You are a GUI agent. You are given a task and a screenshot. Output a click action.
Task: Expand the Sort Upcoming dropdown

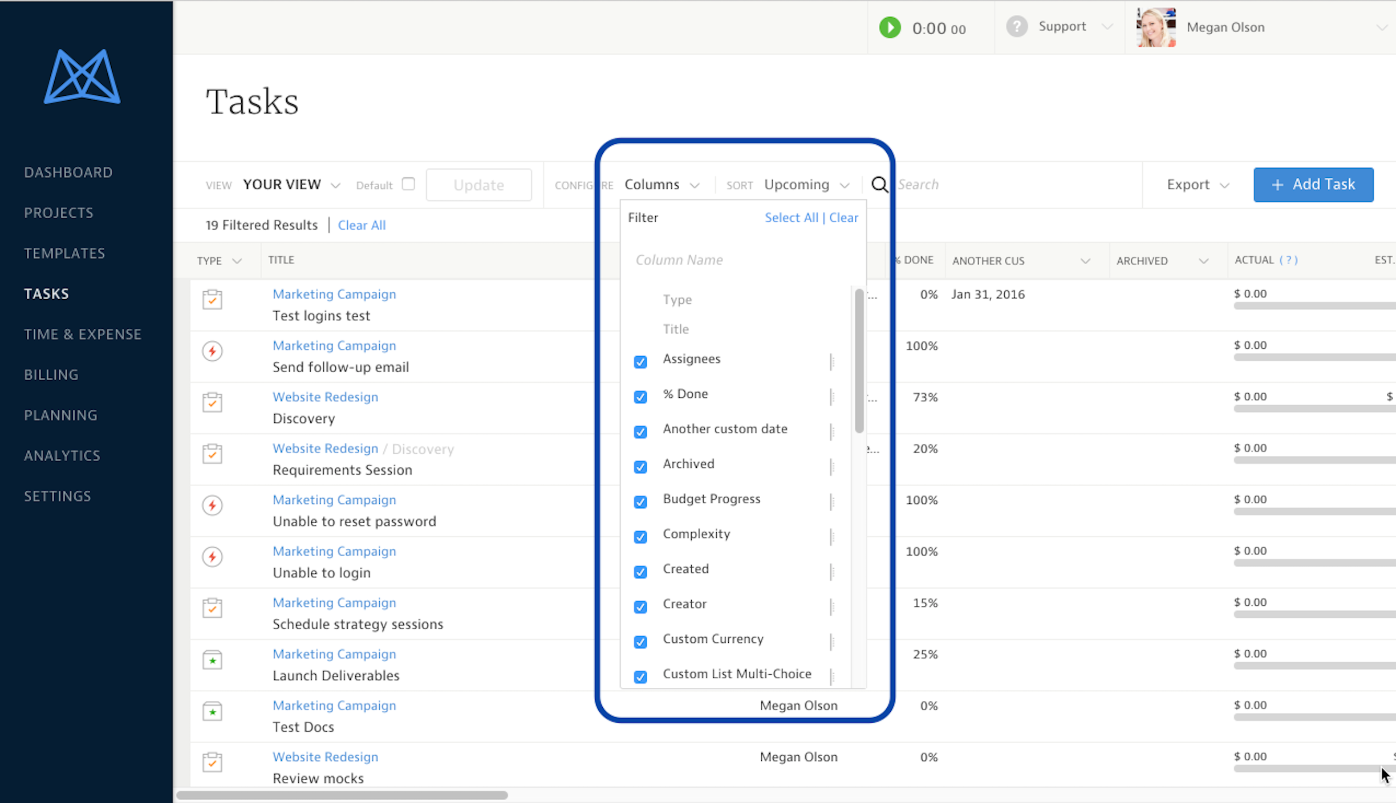tap(806, 185)
